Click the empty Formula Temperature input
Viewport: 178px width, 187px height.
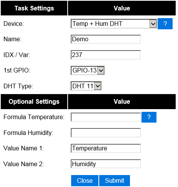point(106,117)
